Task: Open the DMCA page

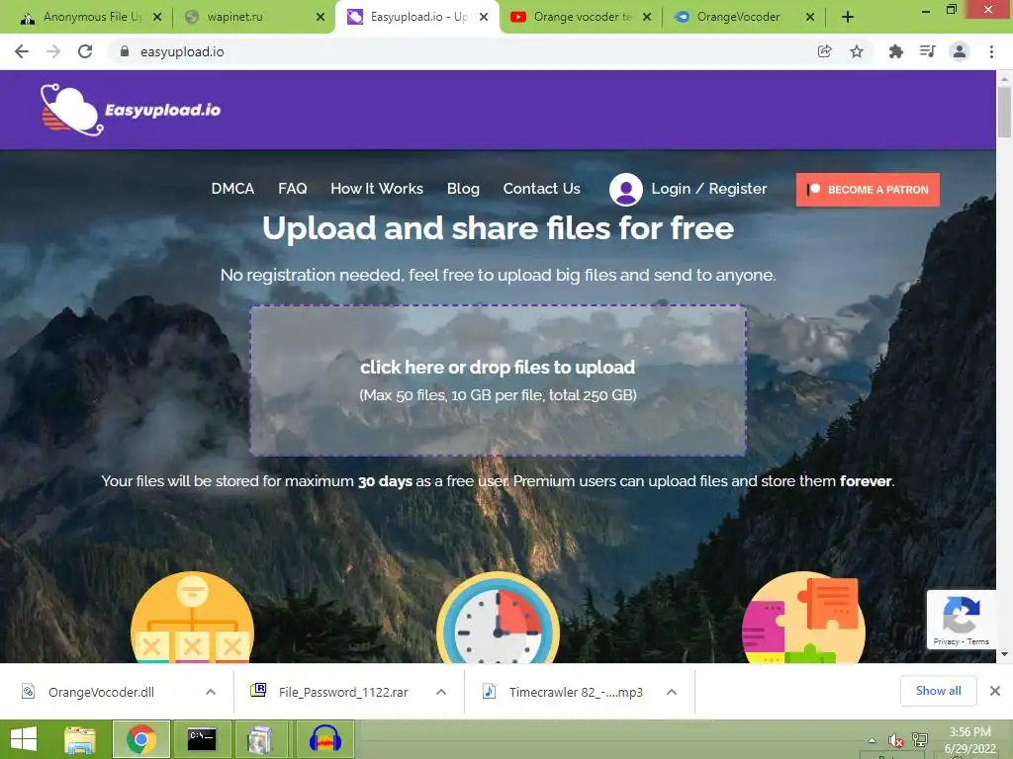Action: [232, 189]
